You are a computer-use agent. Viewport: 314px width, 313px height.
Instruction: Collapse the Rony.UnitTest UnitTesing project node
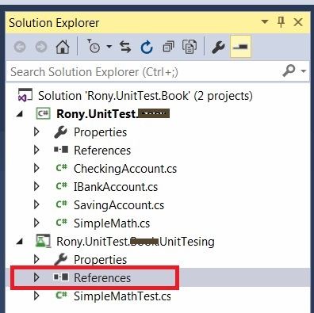[x=19, y=242]
